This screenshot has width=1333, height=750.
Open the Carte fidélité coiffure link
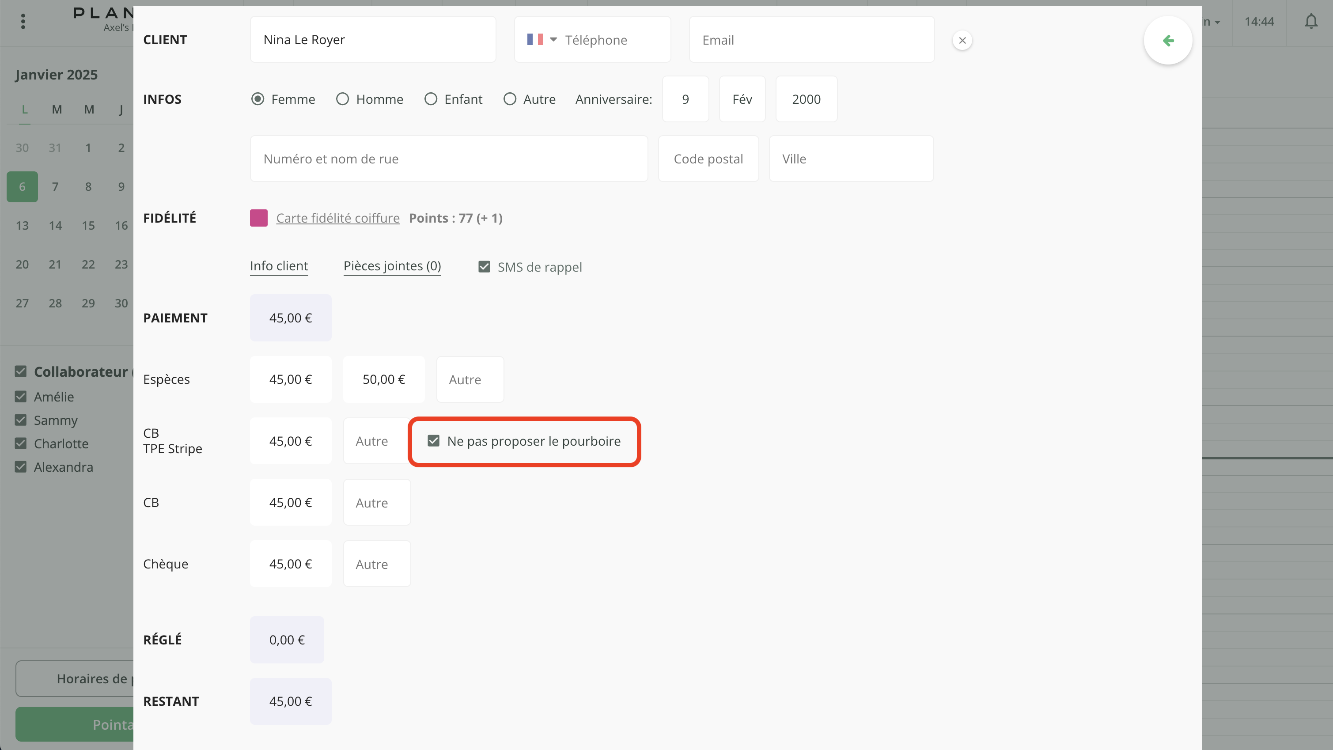point(337,218)
